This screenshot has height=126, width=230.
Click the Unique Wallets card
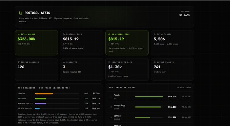172,69
